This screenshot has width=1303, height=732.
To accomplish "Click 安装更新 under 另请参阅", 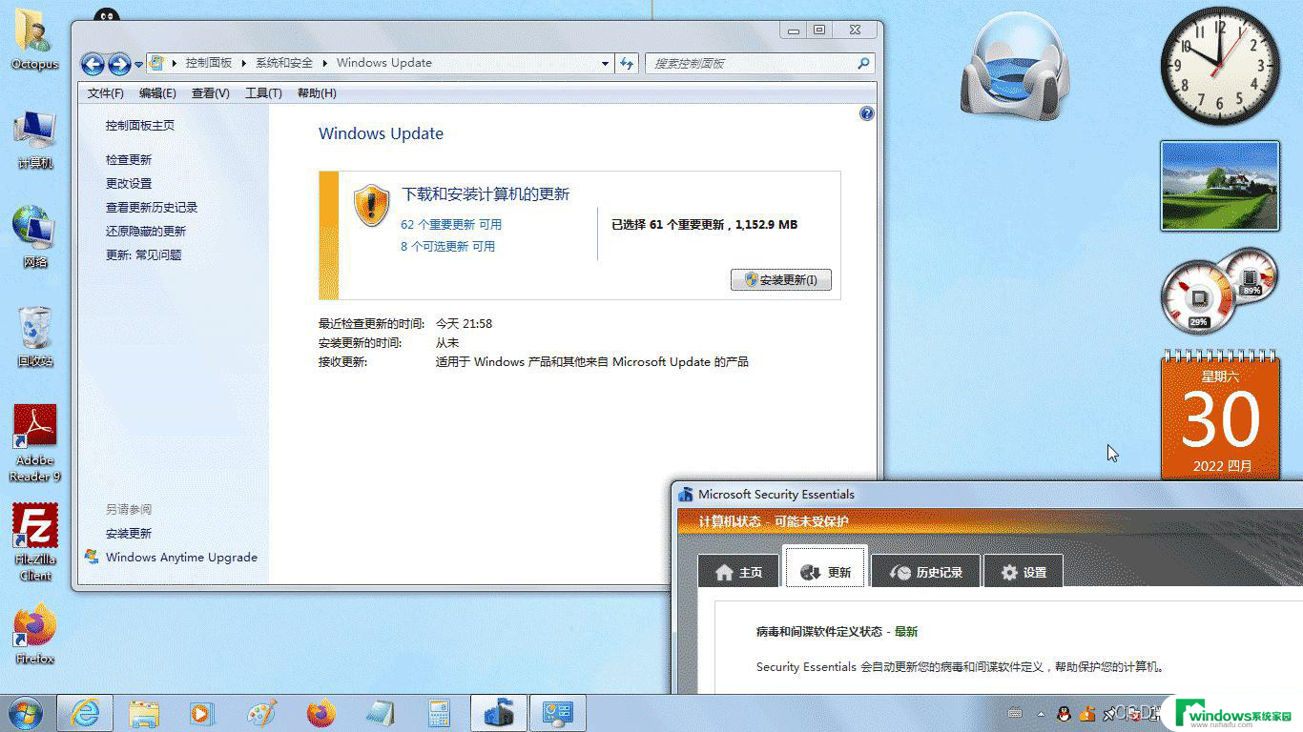I will coord(128,534).
